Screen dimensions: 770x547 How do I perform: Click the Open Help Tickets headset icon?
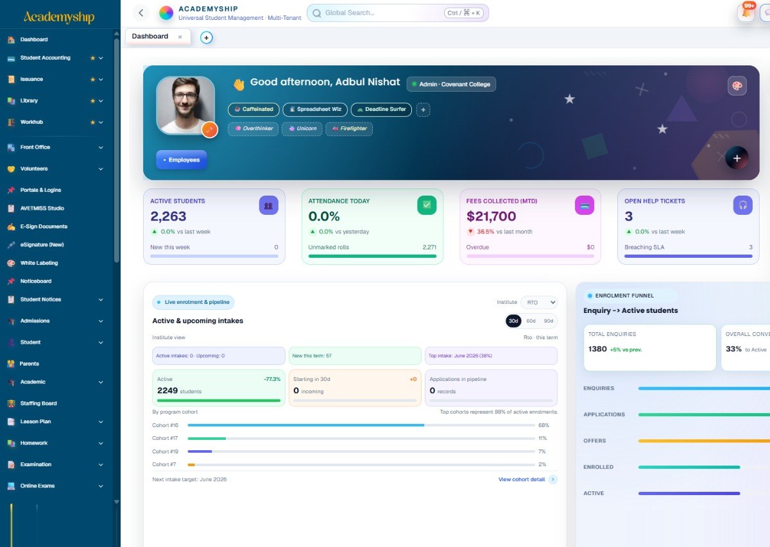742,205
